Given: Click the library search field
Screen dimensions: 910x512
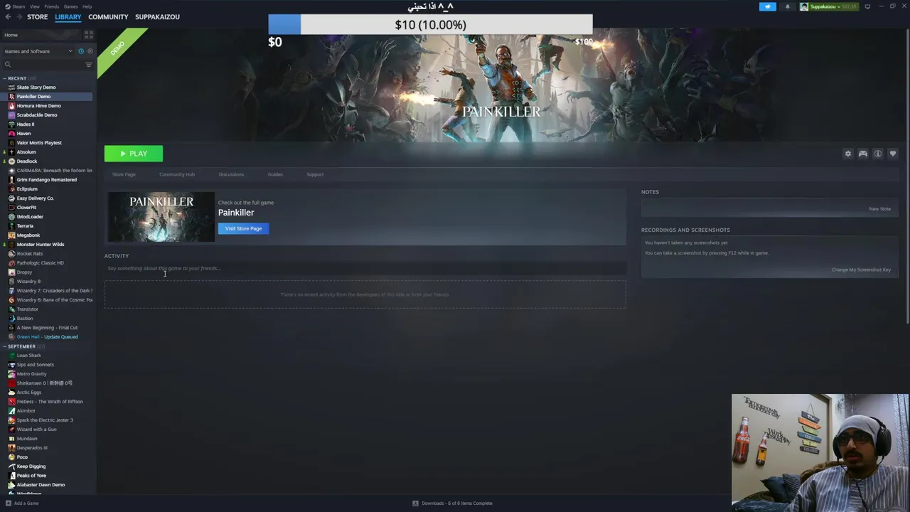Looking at the screenshot, I should [x=44, y=65].
